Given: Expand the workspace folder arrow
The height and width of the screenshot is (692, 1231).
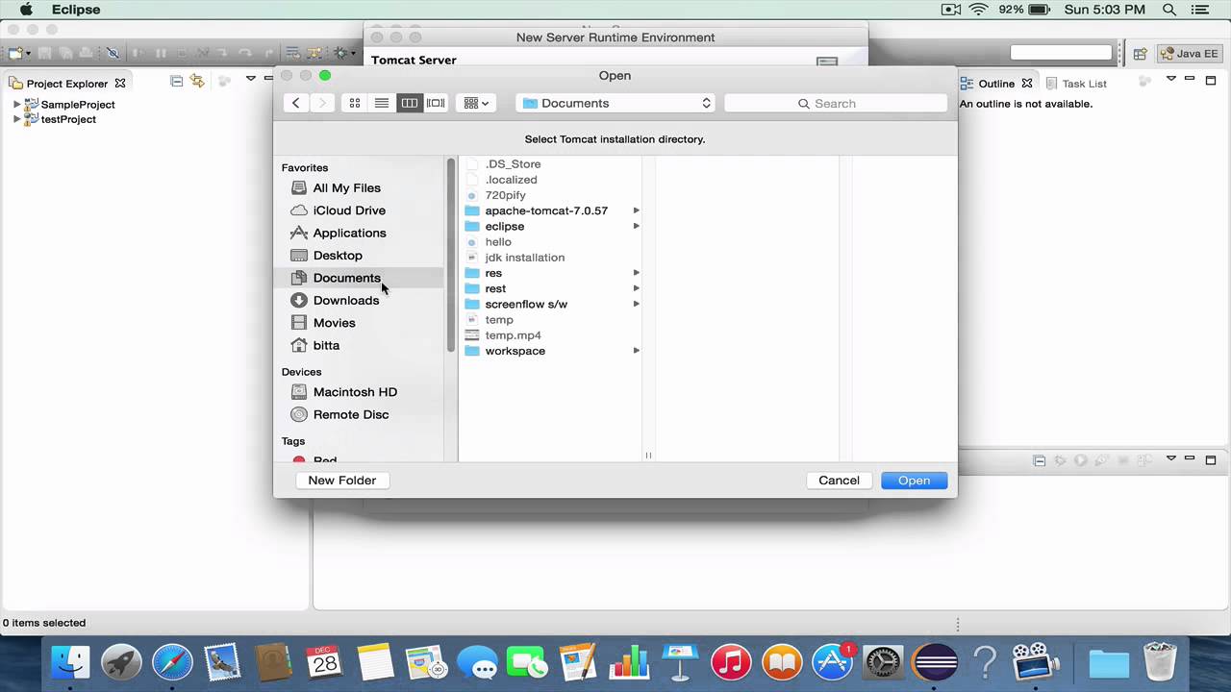Looking at the screenshot, I should click(636, 351).
